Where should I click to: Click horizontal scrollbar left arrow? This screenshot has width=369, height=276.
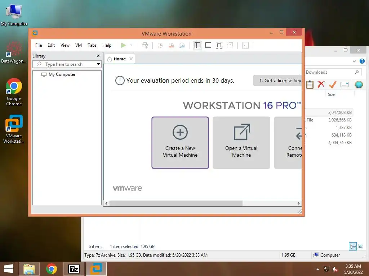click(x=106, y=203)
